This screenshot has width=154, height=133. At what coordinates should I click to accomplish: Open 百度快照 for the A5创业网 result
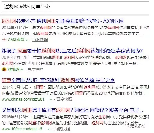coord(40,40)
